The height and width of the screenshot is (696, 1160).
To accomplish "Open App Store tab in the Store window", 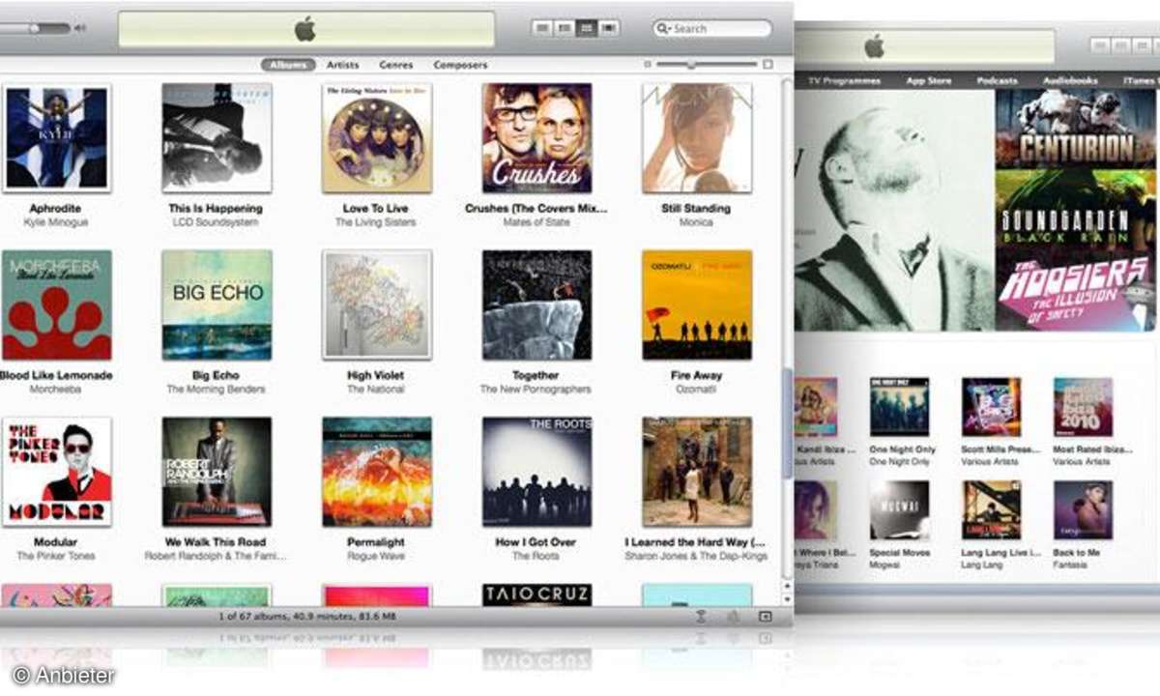I will (x=929, y=80).
